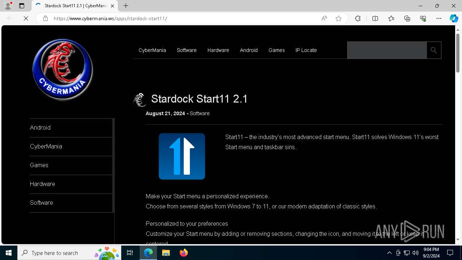Open Games in top navigation
The image size is (462, 260).
tap(276, 50)
